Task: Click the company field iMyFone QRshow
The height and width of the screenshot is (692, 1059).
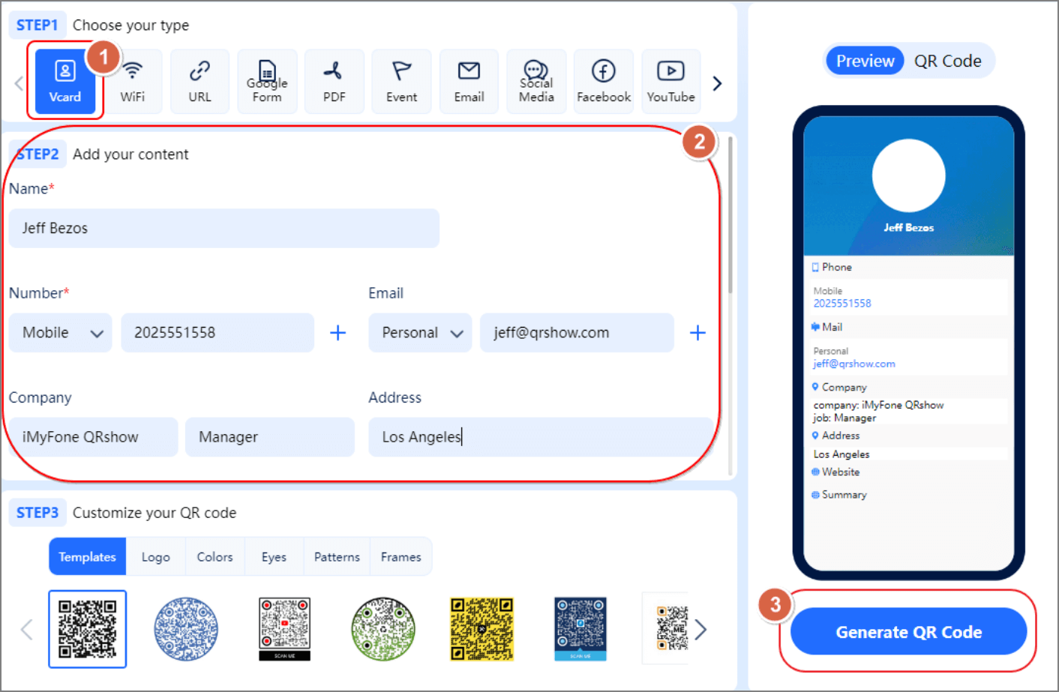Action: coord(94,437)
